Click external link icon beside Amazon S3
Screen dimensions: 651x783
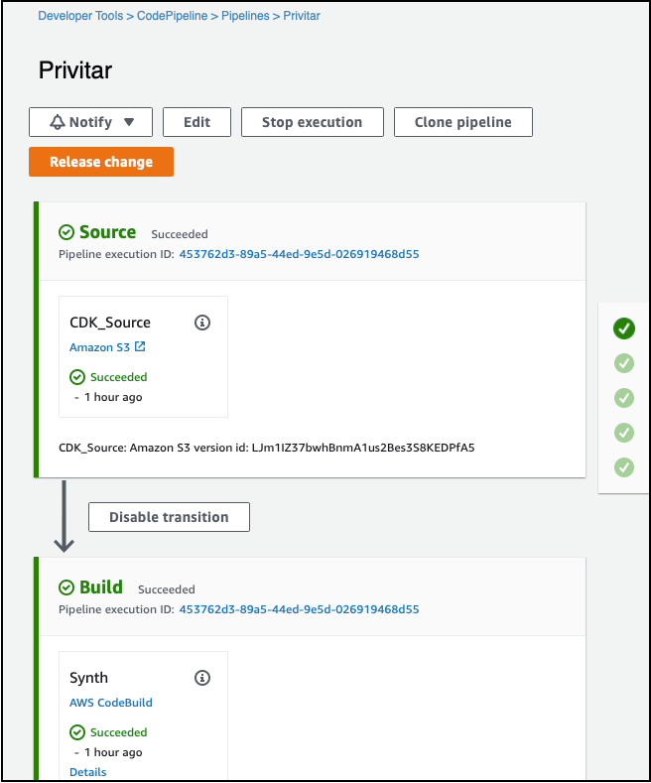[140, 346]
